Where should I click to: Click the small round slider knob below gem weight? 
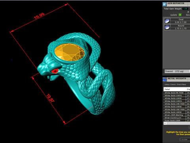(x=188, y=12)
